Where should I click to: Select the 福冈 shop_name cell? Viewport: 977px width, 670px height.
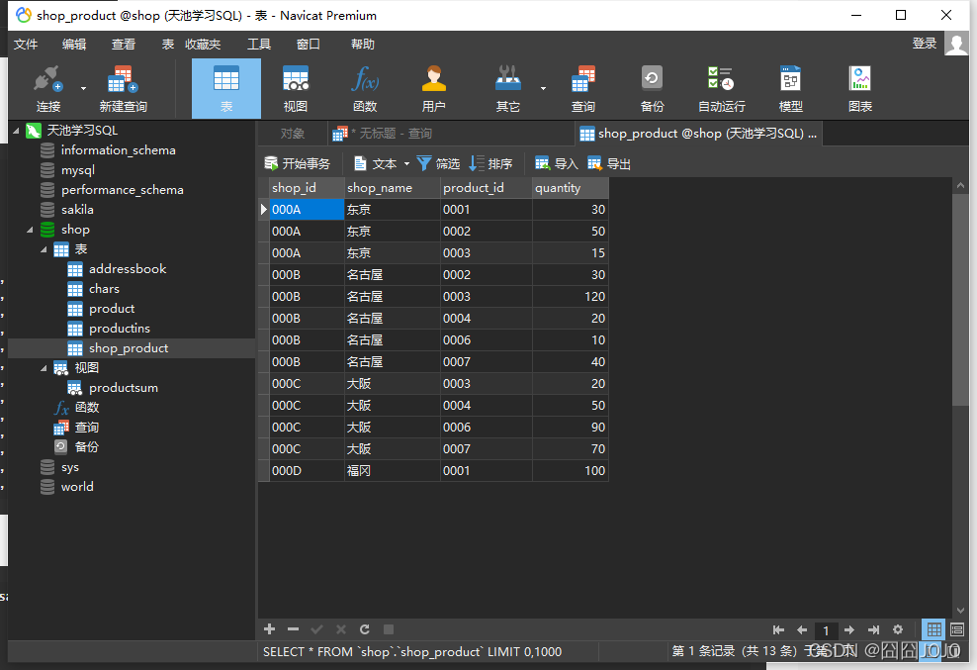point(392,471)
